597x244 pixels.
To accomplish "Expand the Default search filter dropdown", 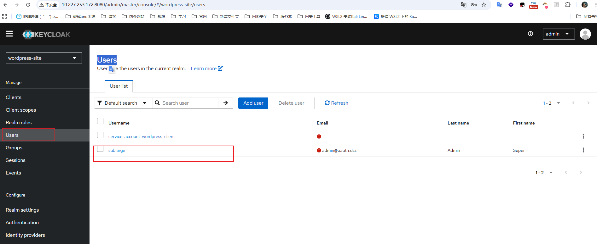I will [123, 103].
